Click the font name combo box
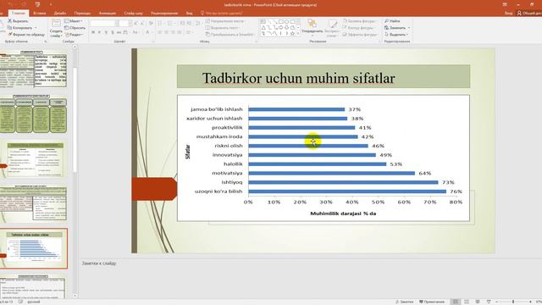The image size is (542, 305). (x=104, y=23)
